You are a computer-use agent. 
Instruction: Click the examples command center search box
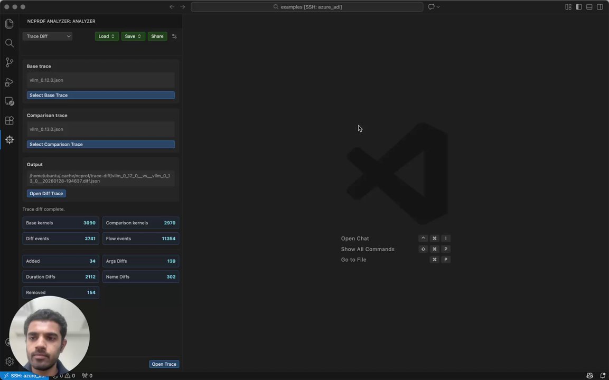tap(307, 7)
